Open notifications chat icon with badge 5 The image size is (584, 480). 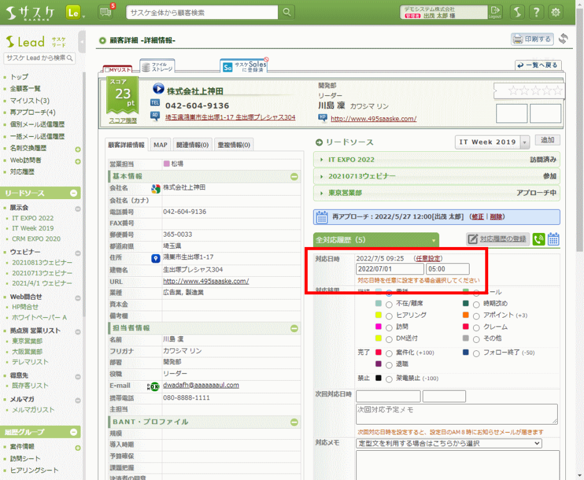pyautogui.click(x=106, y=12)
